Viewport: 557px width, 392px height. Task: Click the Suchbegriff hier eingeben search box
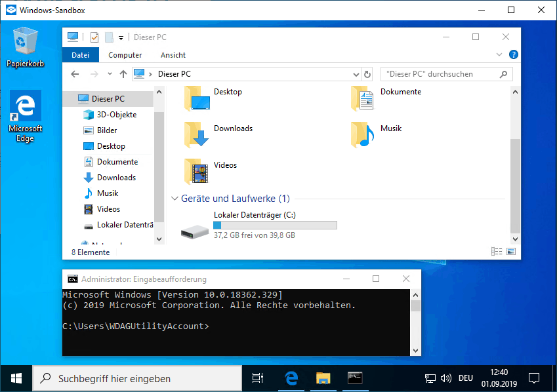(x=137, y=378)
